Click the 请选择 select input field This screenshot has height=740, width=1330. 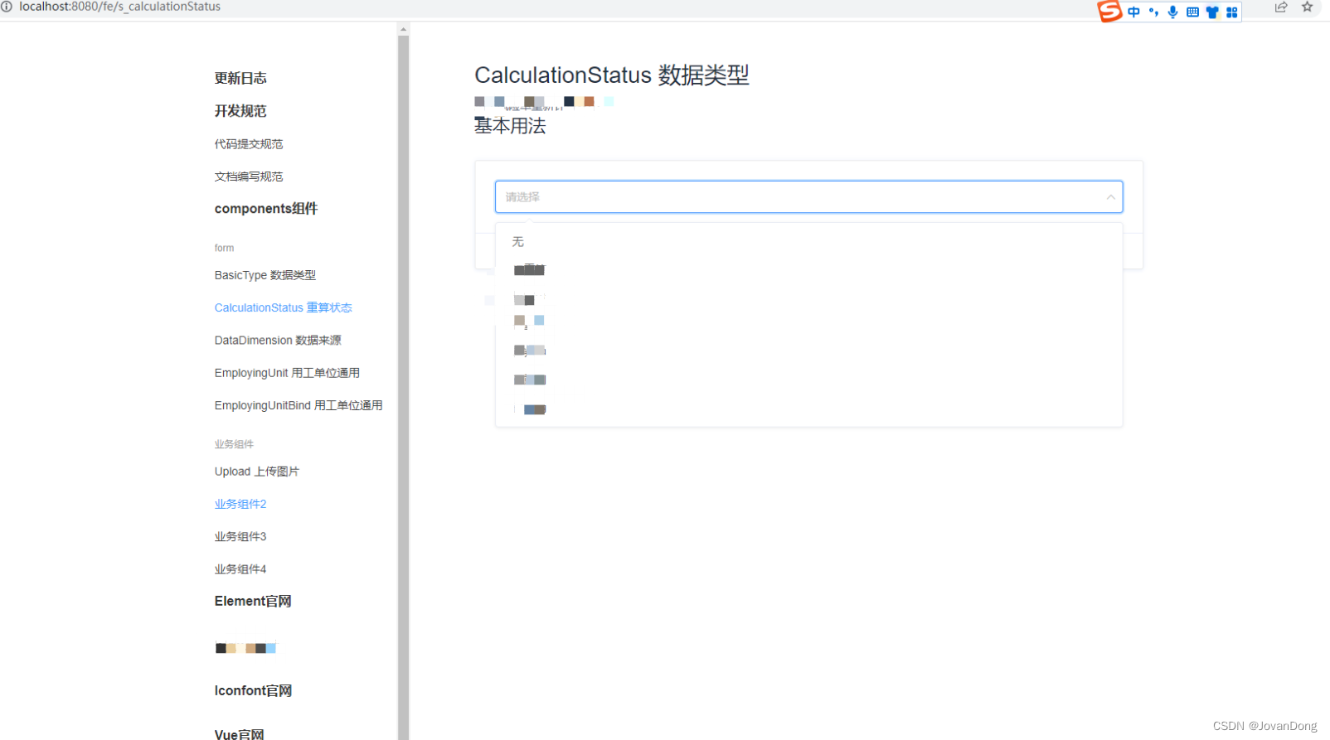pyautogui.click(x=808, y=197)
